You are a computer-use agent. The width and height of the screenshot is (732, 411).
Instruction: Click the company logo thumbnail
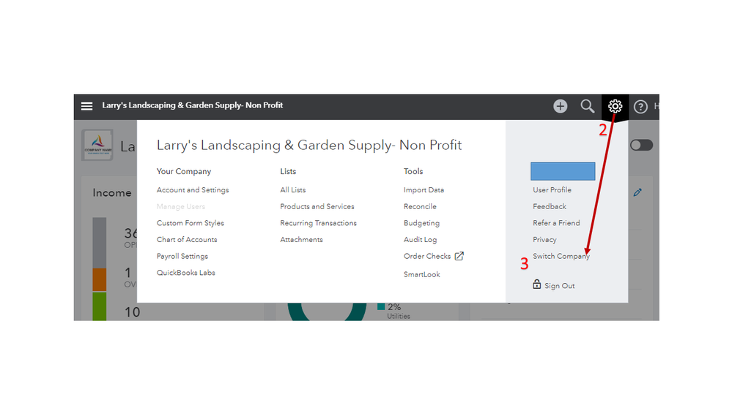coord(97,145)
